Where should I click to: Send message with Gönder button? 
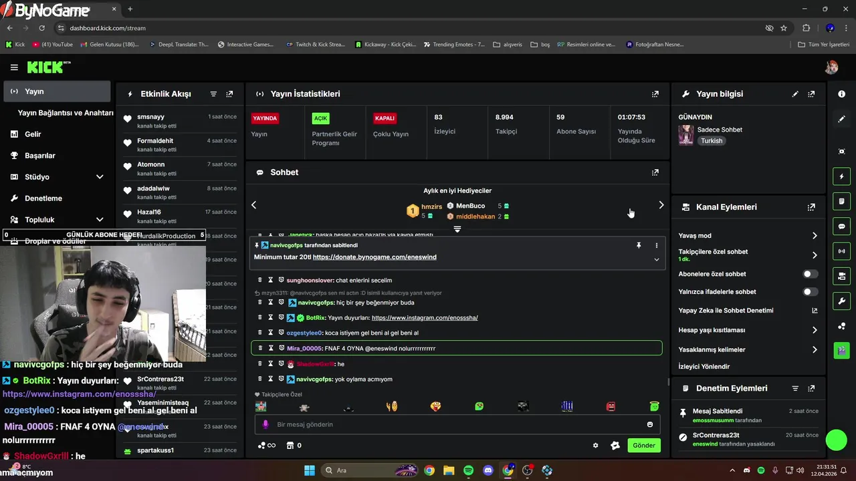coord(644,446)
